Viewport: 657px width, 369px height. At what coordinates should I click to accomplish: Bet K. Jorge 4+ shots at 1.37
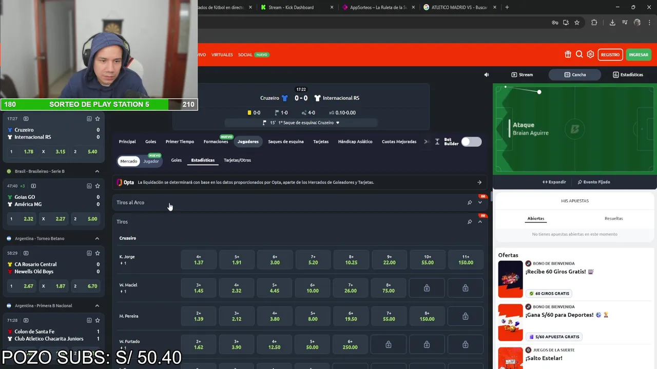click(199, 260)
